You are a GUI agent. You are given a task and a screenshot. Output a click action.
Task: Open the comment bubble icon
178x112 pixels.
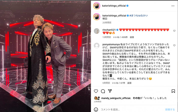[x=103, y=91]
